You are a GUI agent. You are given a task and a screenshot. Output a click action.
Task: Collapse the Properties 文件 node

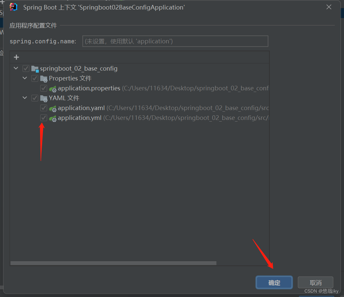tap(25, 78)
